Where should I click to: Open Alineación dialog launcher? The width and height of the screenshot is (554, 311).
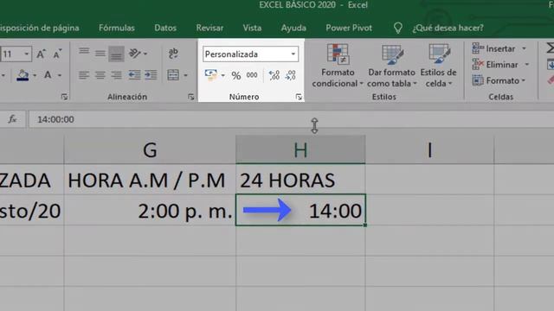click(x=191, y=97)
